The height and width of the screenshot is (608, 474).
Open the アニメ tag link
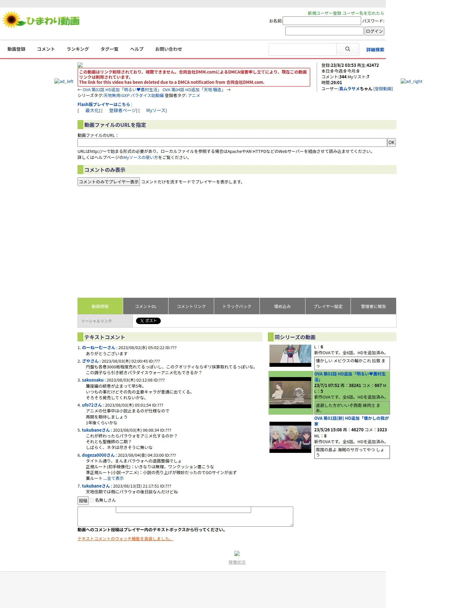pyautogui.click(x=194, y=95)
